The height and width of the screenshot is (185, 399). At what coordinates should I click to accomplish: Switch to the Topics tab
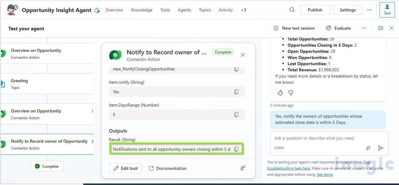[205, 10]
